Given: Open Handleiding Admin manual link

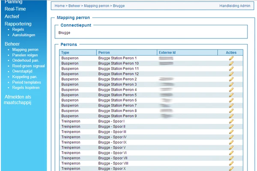Looking at the screenshot, I should point(235,6).
